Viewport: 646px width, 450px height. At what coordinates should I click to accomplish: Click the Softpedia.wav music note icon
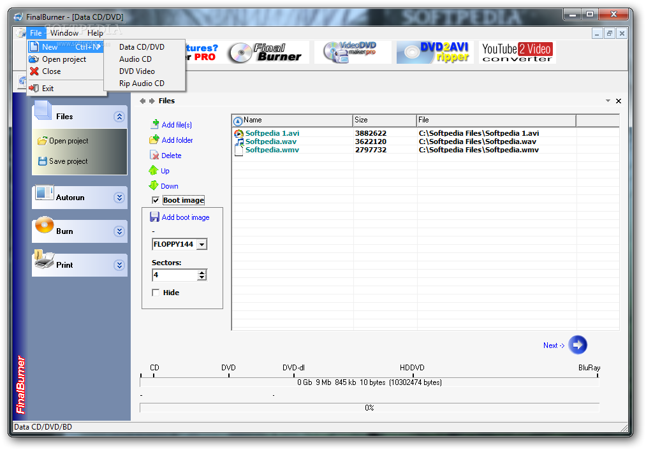point(239,142)
